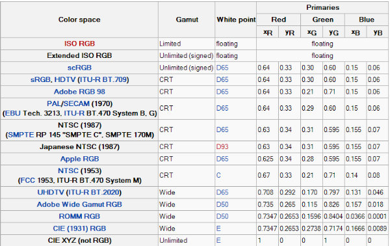Screen dimensions: 390x246
Task: Click the 0.0001 value cell
Action: 378,216
